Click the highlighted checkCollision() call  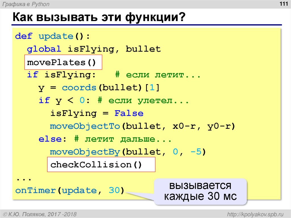click(101, 164)
